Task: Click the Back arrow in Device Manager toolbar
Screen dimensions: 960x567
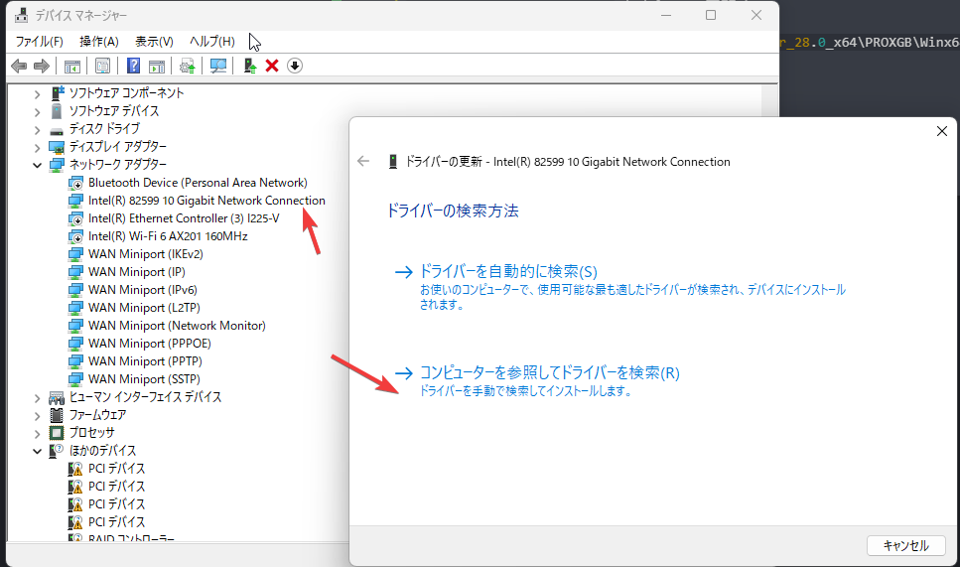Action: (x=19, y=66)
